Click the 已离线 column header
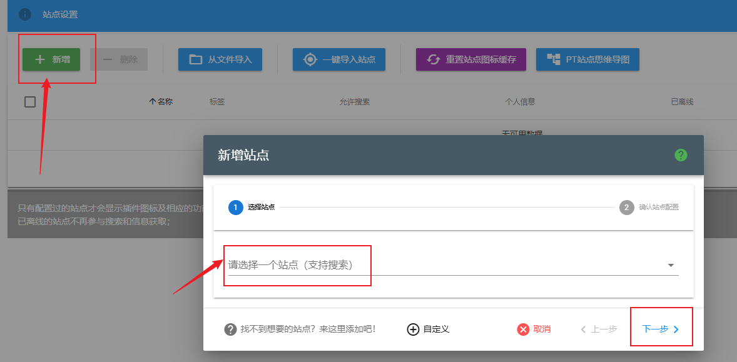737x362 pixels. 681,102
